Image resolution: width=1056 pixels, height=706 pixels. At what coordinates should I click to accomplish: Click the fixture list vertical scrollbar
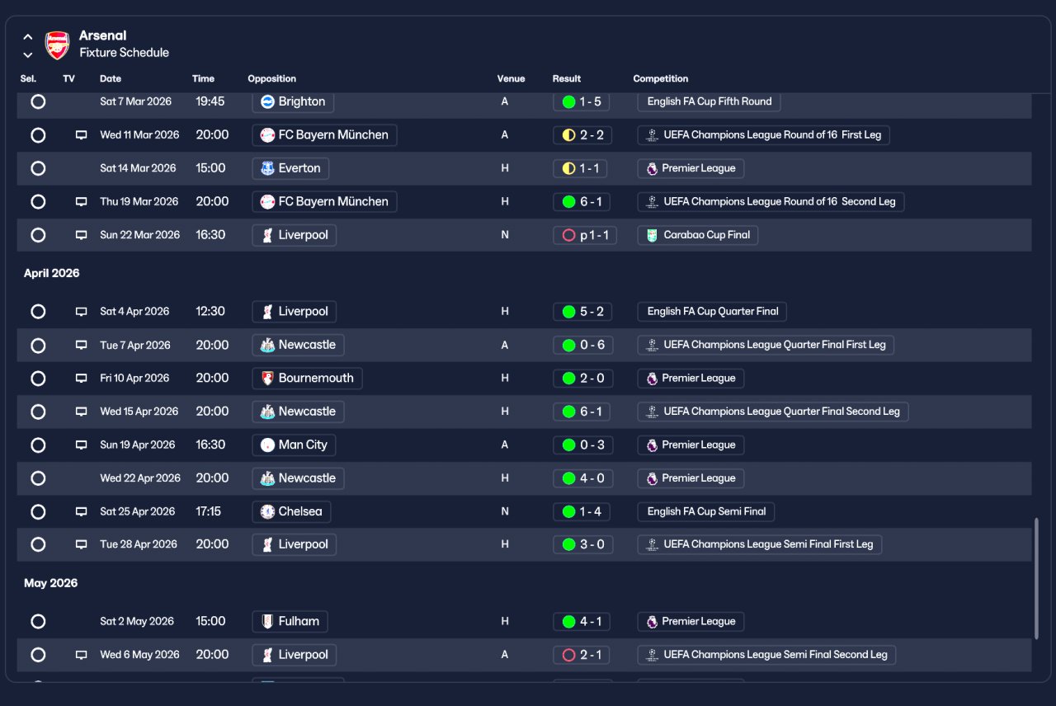(1036, 578)
